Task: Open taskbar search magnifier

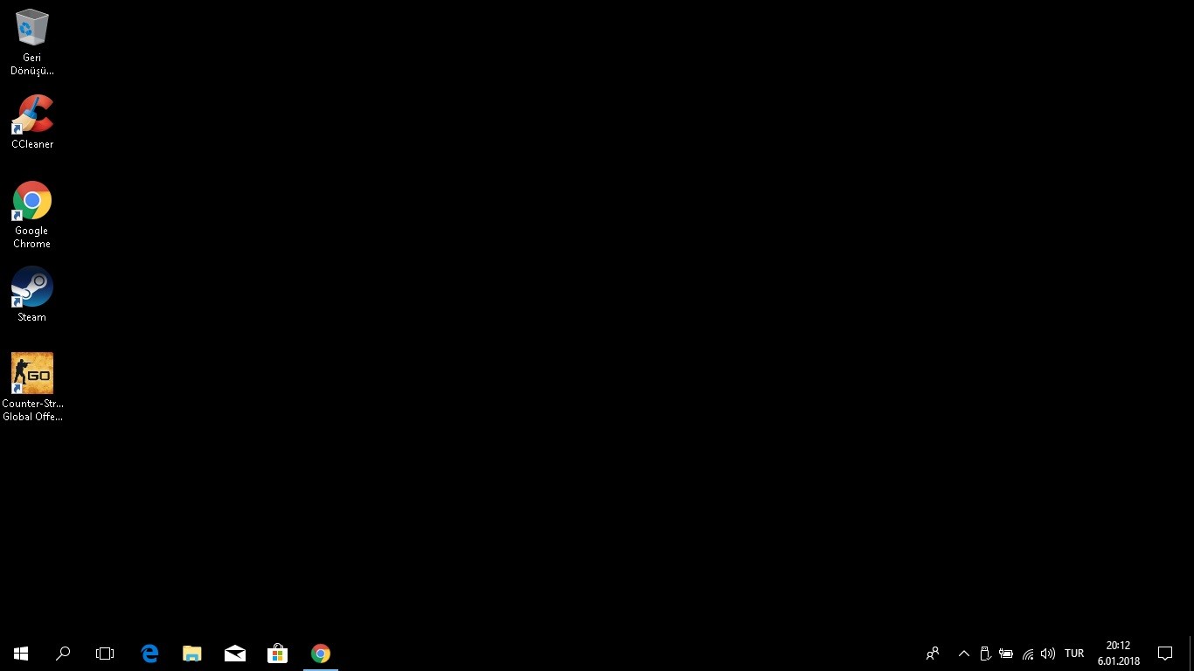Action: tap(63, 654)
